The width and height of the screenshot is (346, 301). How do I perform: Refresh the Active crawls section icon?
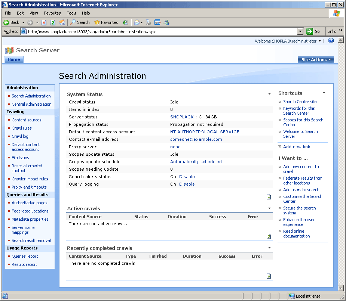[269, 236]
